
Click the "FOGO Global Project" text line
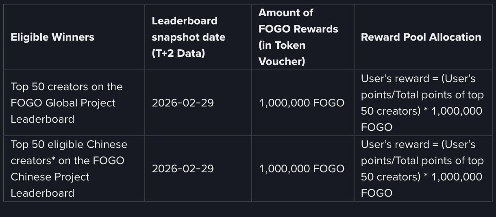[x=63, y=103]
